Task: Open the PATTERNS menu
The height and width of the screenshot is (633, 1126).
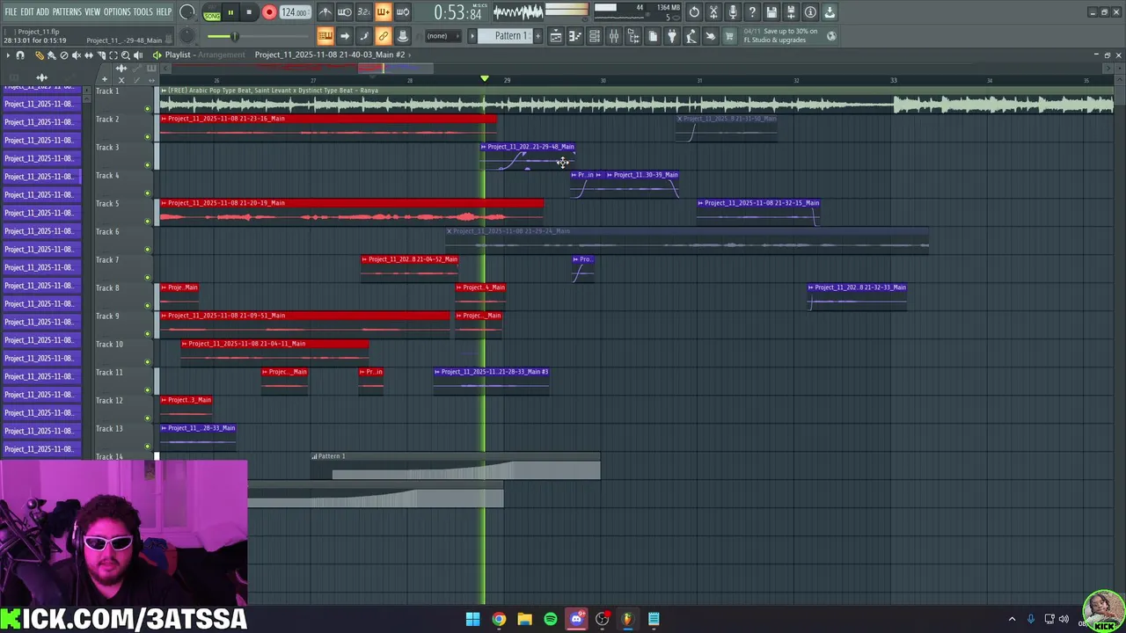Action: click(x=67, y=11)
